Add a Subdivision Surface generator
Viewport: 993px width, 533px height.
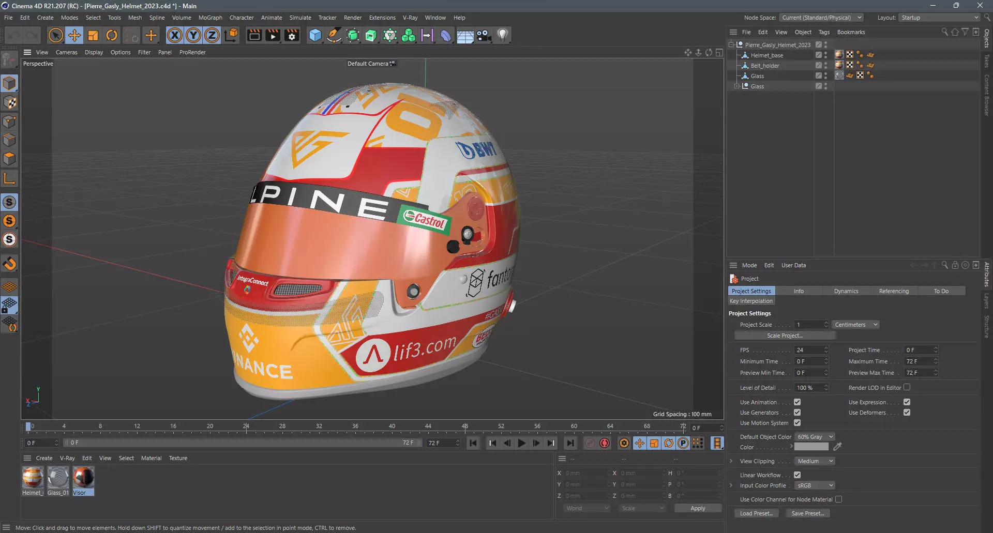(353, 35)
